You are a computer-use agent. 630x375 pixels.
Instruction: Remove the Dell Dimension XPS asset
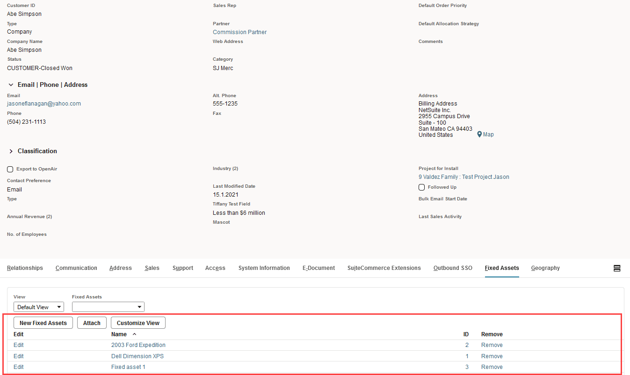(x=492, y=356)
